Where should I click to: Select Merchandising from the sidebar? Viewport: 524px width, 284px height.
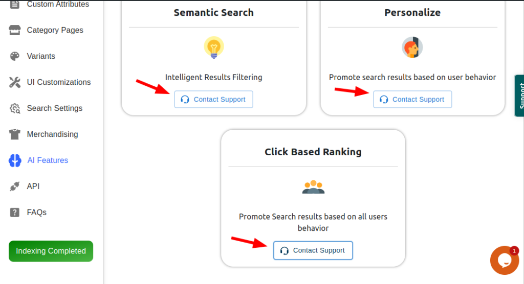pos(52,134)
